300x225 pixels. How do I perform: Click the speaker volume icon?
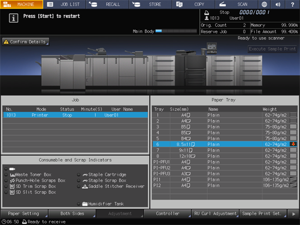[278, 4]
